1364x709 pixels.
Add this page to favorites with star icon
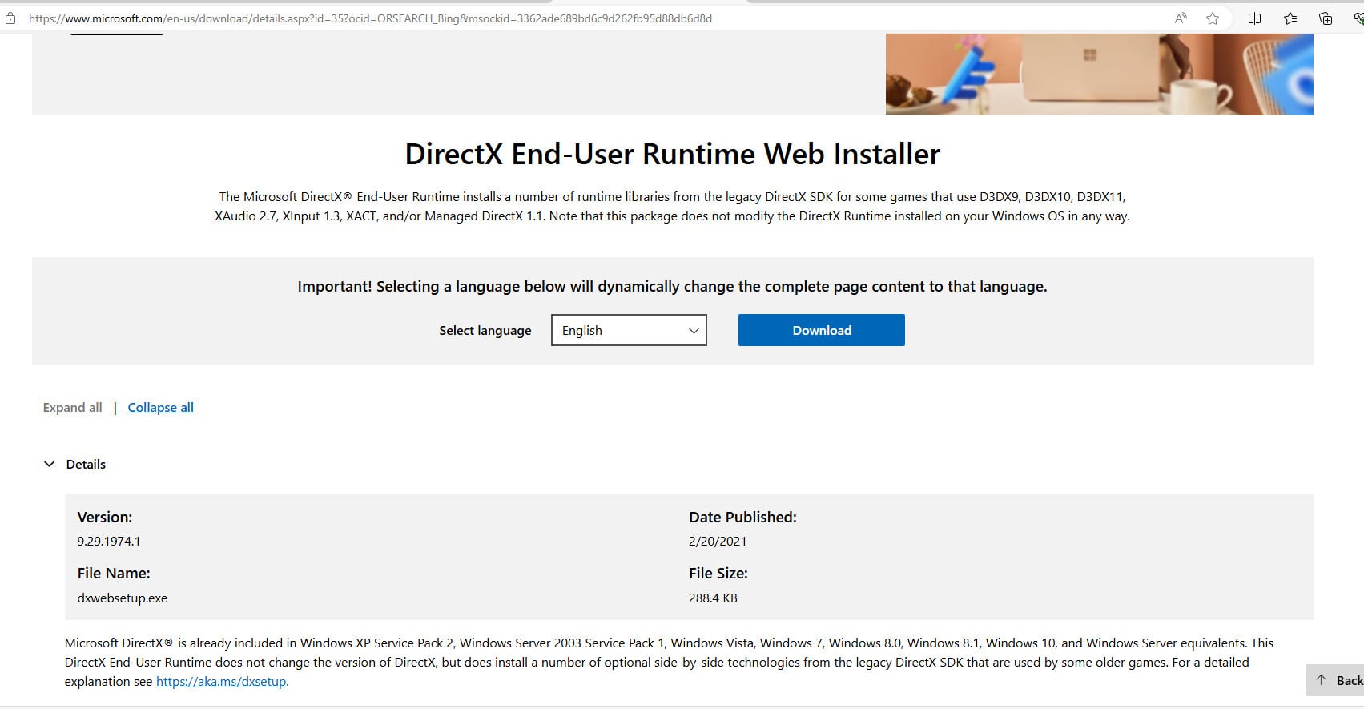1213,18
